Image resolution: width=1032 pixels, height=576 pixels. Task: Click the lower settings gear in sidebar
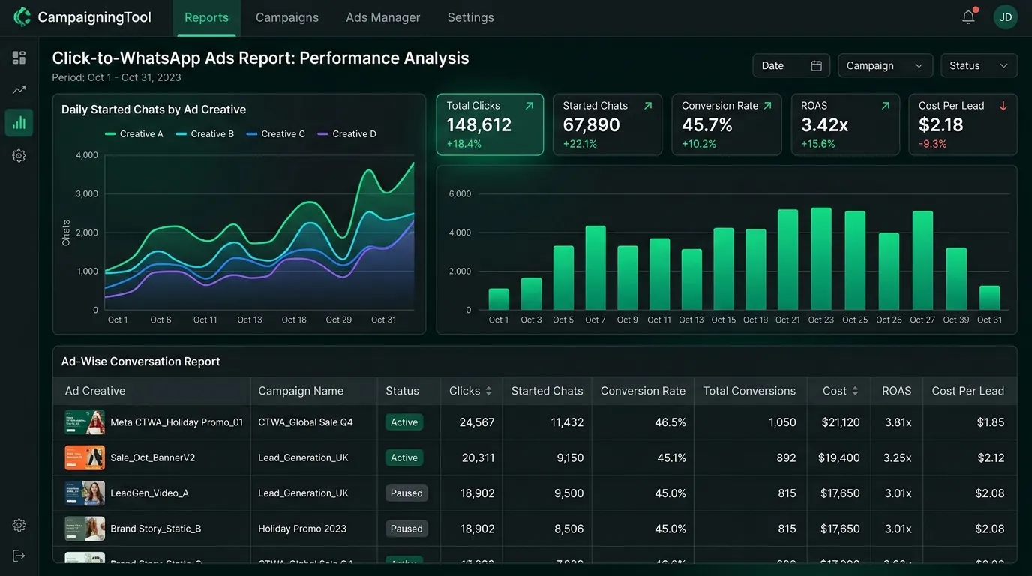[x=19, y=525]
